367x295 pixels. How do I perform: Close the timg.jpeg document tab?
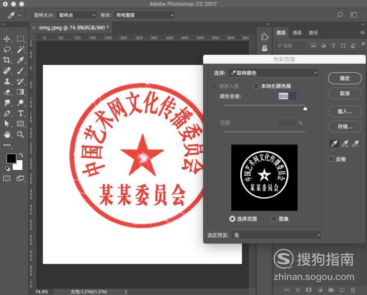click(x=34, y=28)
